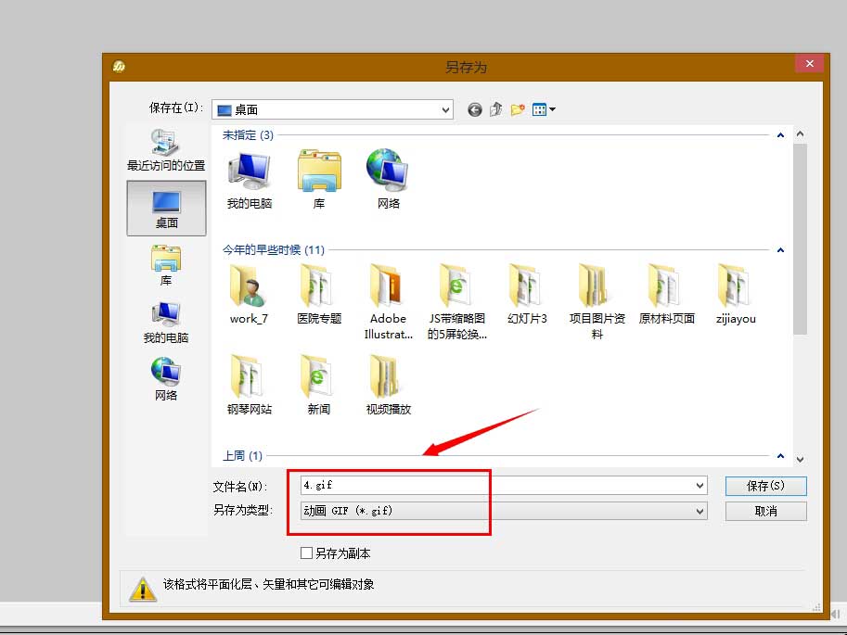Go up one folder level
Image resolution: width=847 pixels, height=635 pixels.
(x=496, y=109)
